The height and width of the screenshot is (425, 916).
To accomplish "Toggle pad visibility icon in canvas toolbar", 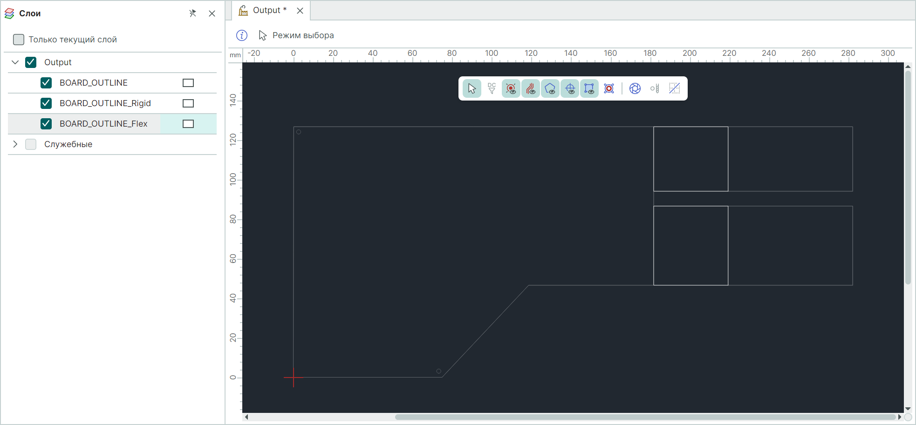I will [511, 88].
